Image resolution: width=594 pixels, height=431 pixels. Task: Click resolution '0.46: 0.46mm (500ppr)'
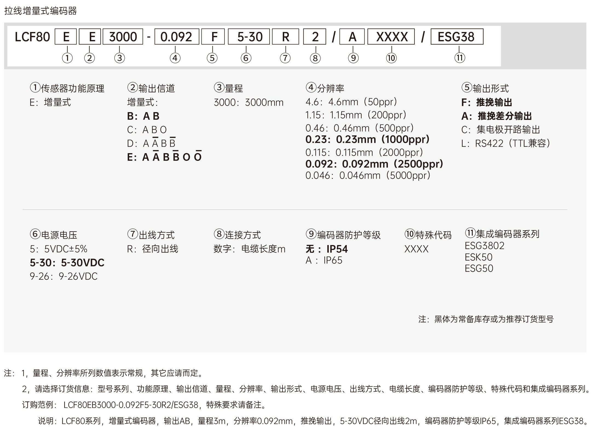click(x=359, y=128)
